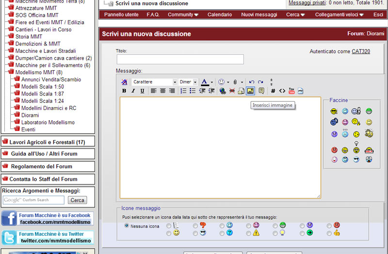The image size is (388, 254).
Task: Click the Undo arrow in editor
Action: (251, 82)
